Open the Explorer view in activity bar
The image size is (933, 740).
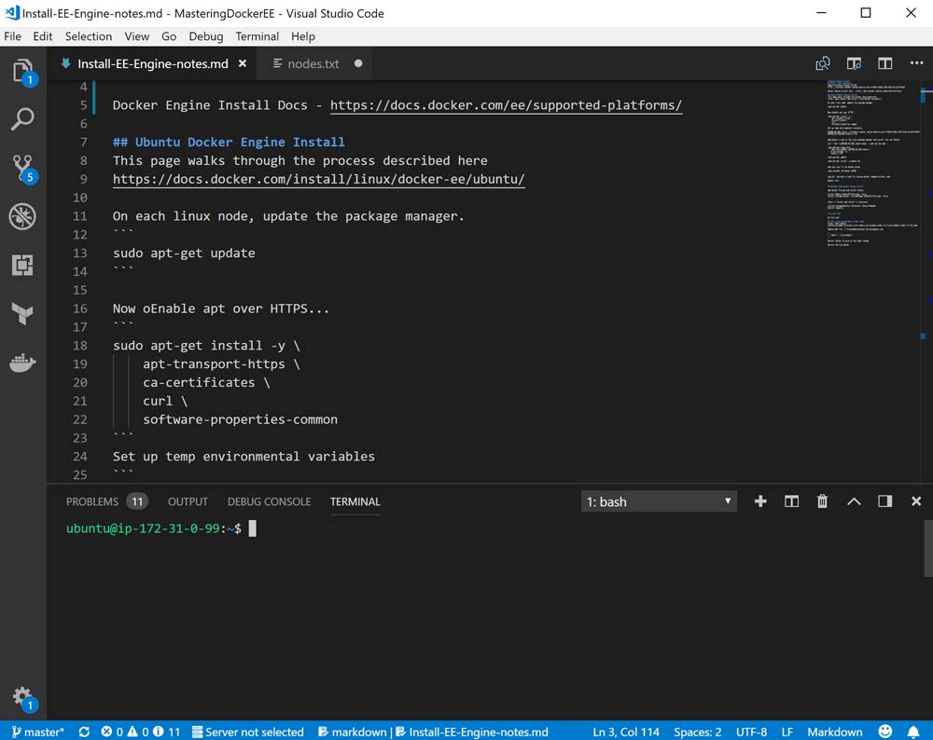(22, 72)
